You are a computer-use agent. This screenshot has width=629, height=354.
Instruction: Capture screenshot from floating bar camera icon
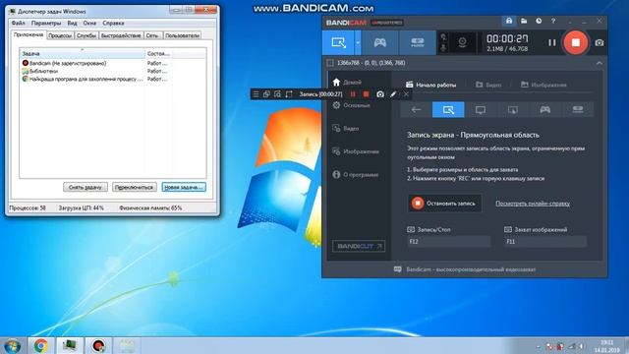(x=380, y=94)
